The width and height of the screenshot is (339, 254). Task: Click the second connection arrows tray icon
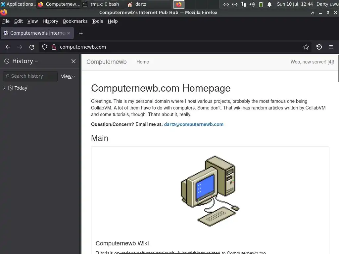pyautogui.click(x=235, y=4)
